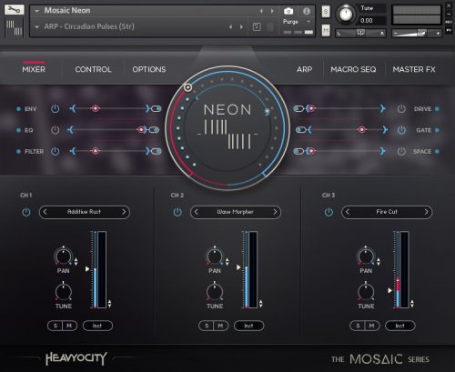Select previous snapshot arrow beside ARP preset
Viewport: 455px width, 372px height.
(x=230, y=27)
